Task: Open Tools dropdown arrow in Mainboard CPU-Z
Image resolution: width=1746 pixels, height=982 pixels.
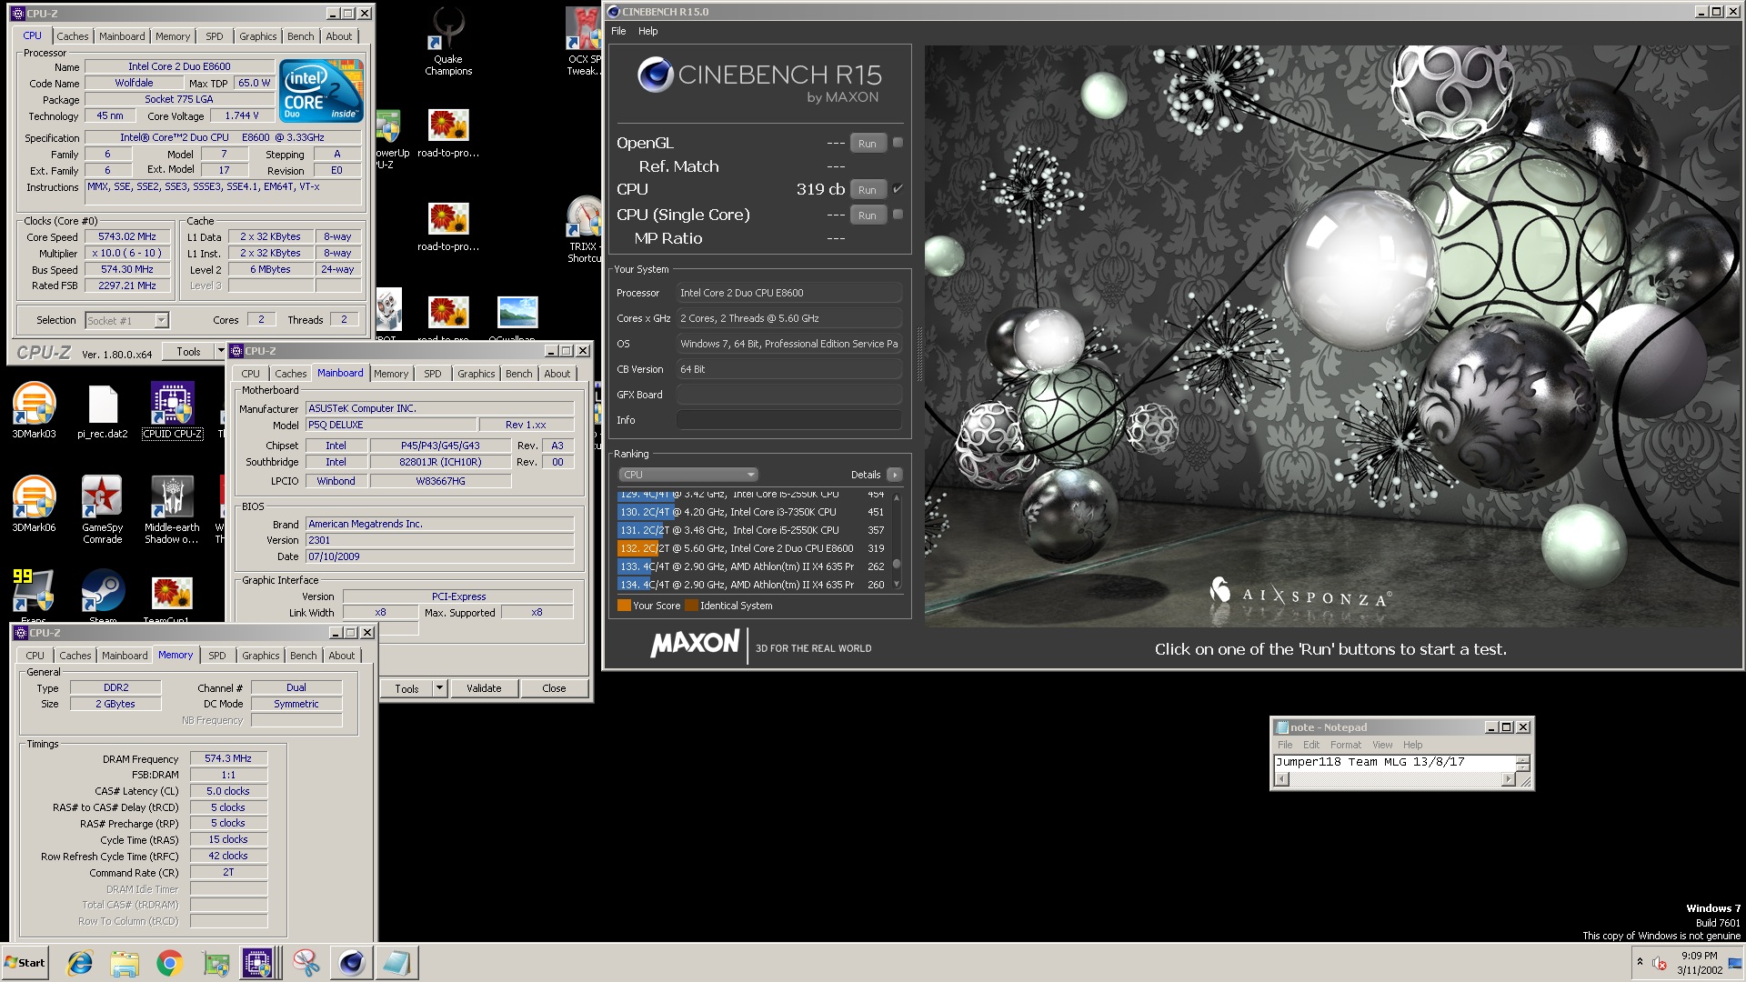Action: 439,688
